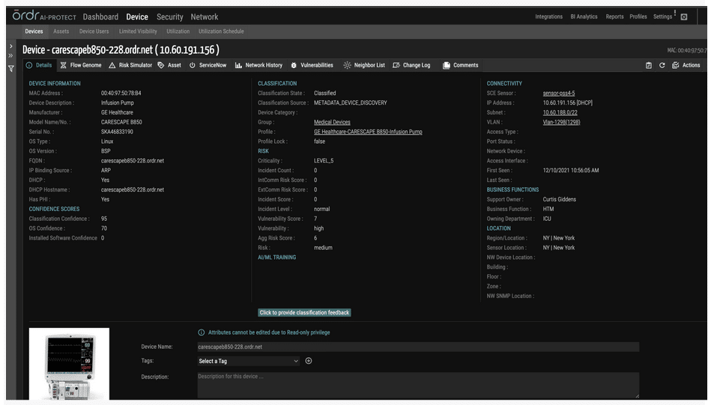Open Integrations in top bar

(x=548, y=16)
